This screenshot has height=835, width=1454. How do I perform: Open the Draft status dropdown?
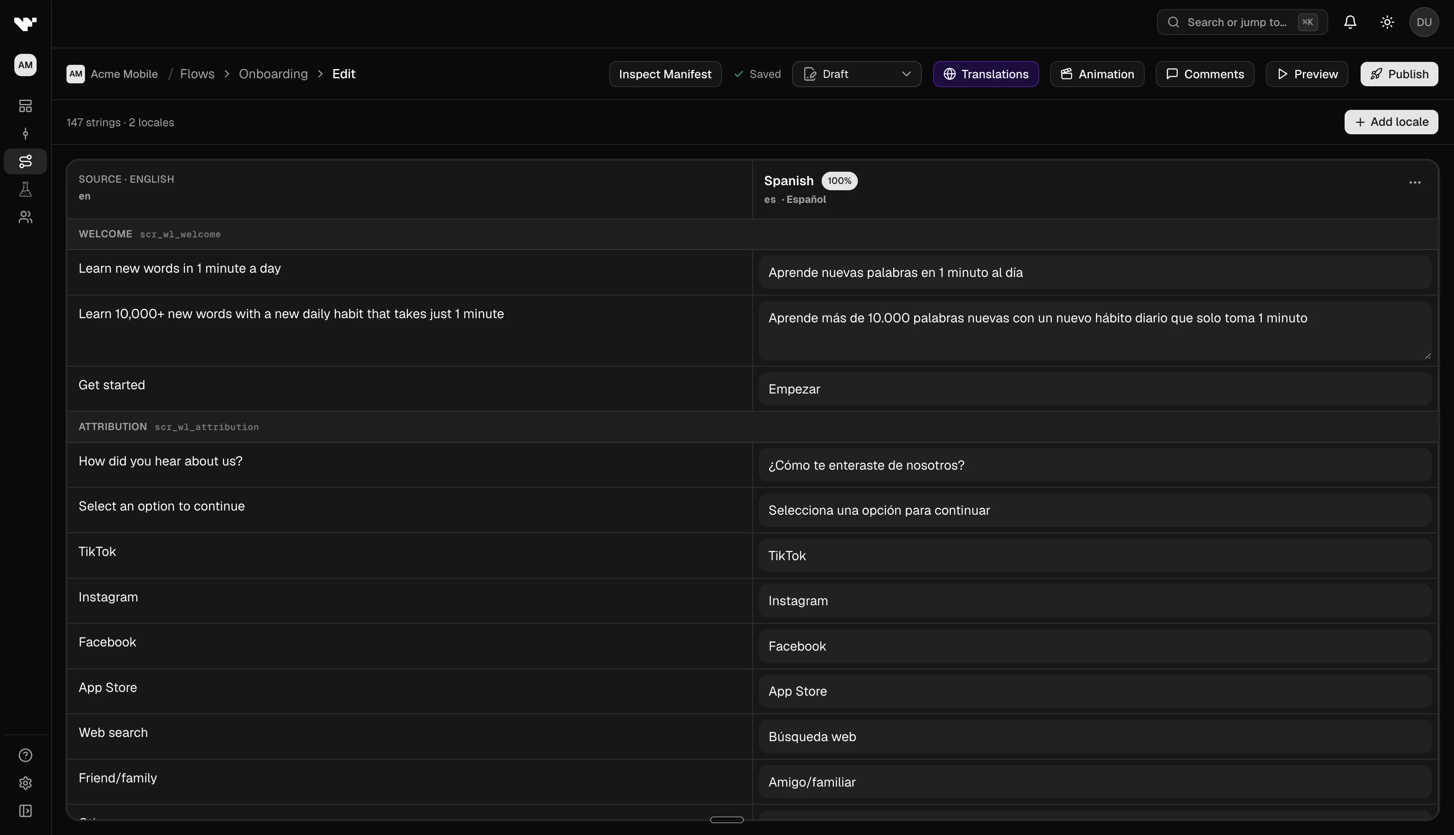coord(857,74)
